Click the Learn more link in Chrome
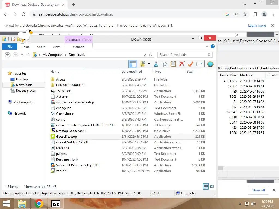The height and width of the screenshot is (209, 279). click(257, 25)
